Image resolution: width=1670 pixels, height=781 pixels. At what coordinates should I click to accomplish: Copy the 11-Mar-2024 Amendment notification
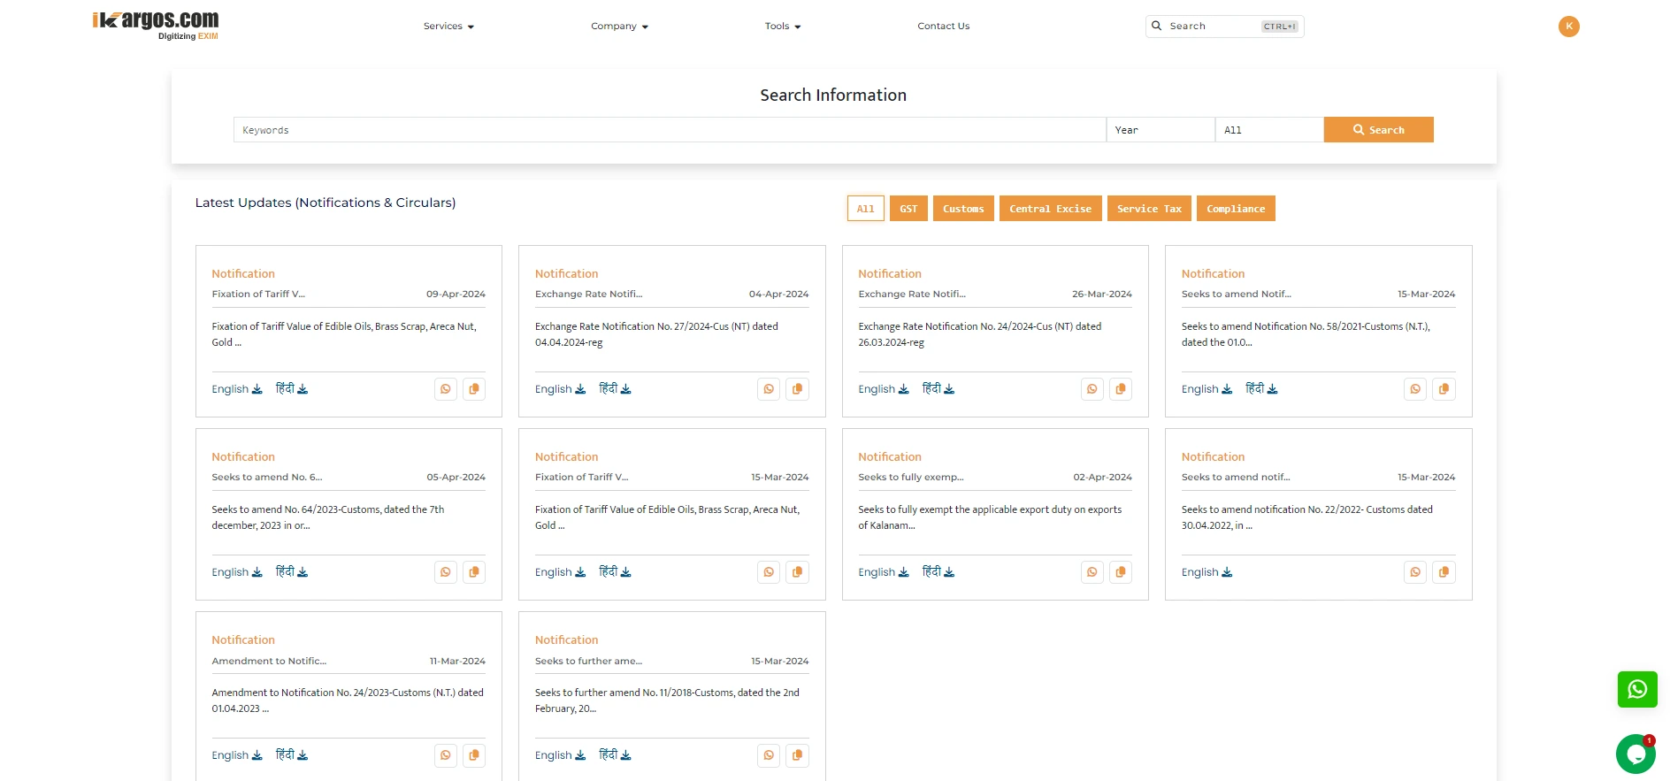point(473,755)
